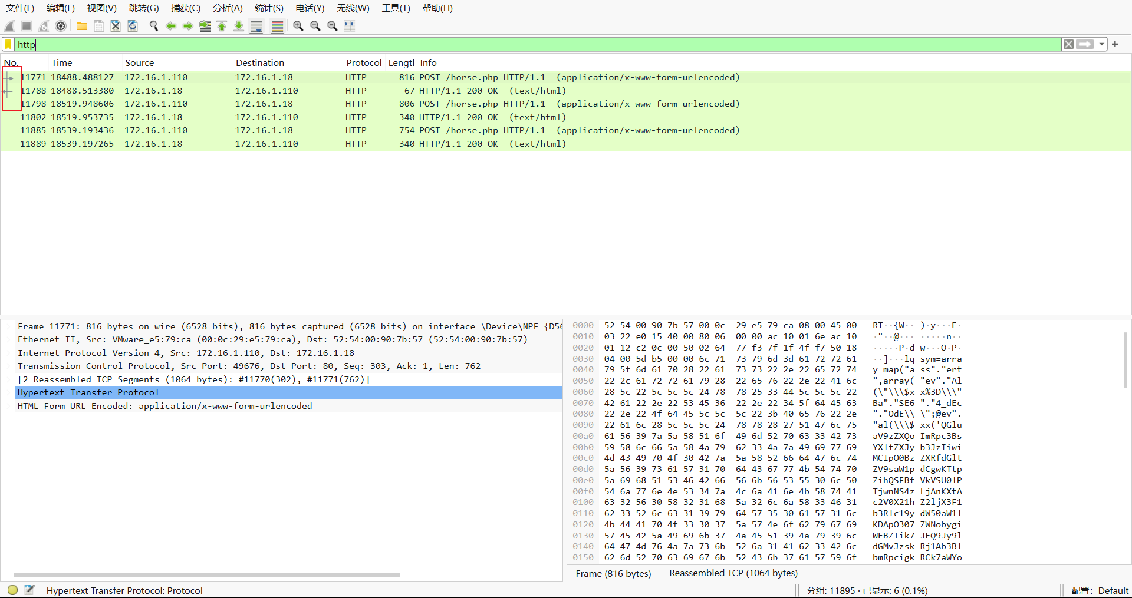Viewport: 1132px width, 598px height.
Task: Select the Hypertext Transfer Protocol row
Action: (x=289, y=392)
